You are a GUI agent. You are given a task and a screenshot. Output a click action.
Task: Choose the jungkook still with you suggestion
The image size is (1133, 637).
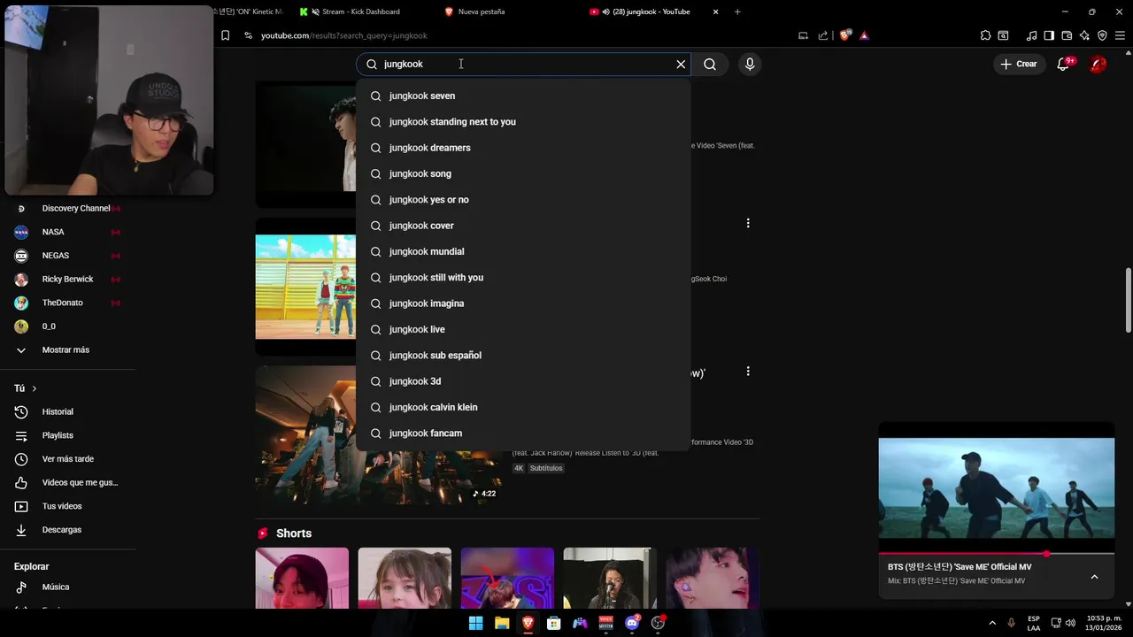(x=522, y=277)
